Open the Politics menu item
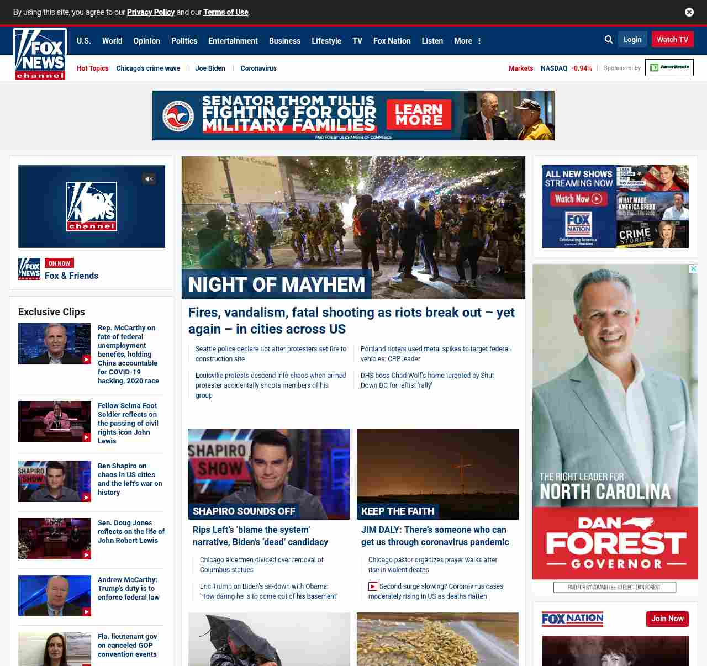The width and height of the screenshot is (707, 666). [x=184, y=41]
